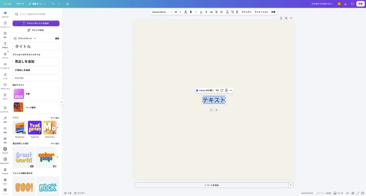Open the プロジェクト (Projects) sidebar panel
The image size is (366, 196).
(x=5, y=86)
